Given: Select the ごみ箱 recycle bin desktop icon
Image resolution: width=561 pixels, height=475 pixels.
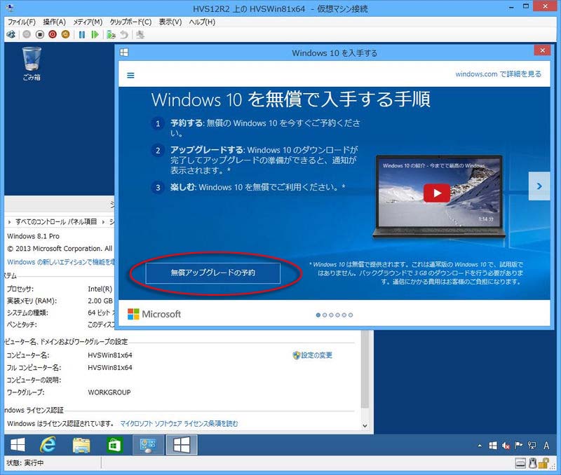Looking at the screenshot, I should coord(32,64).
